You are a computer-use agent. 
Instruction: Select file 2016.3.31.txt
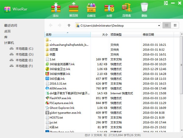[112, 84]
